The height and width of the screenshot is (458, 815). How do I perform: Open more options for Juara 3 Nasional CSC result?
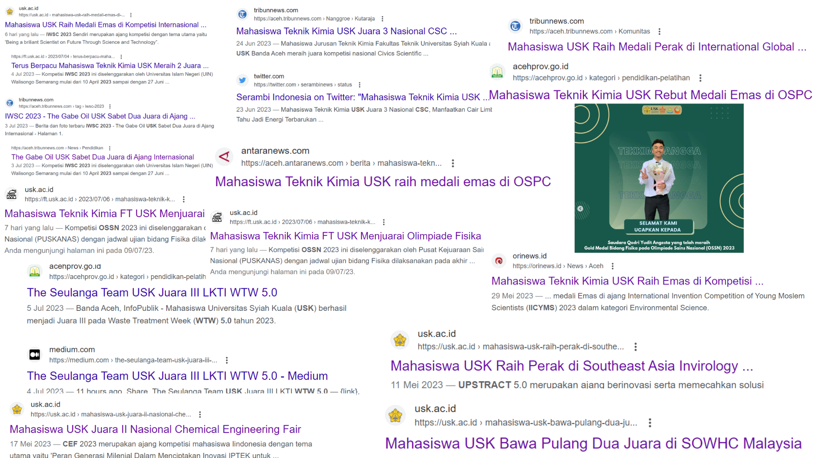pyautogui.click(x=382, y=19)
